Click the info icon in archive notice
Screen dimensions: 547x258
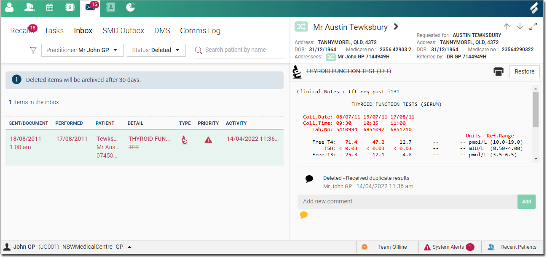click(x=16, y=79)
